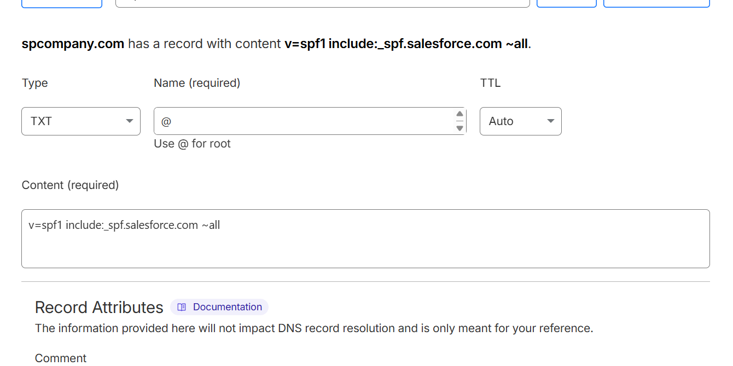Image resolution: width=733 pixels, height=366 pixels.
Task: Open the Type dropdown showing TXT
Action: (x=80, y=121)
